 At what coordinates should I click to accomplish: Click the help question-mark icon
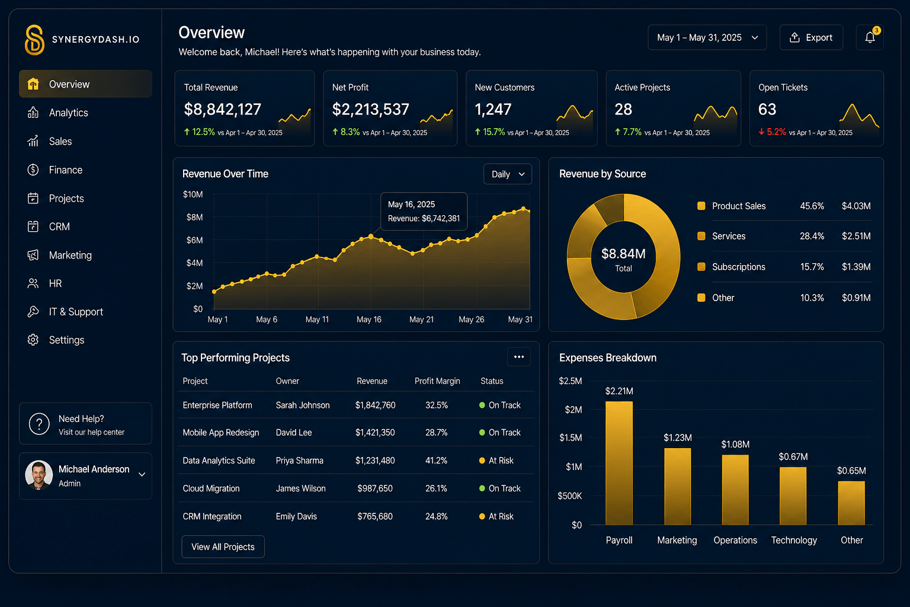tap(39, 424)
